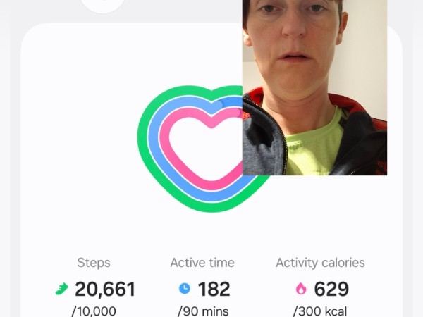The image size is (423, 317).
Task: Select the pink calories heart ring
Action: [x=164, y=140]
